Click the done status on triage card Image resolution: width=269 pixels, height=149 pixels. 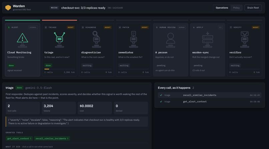point(48,66)
